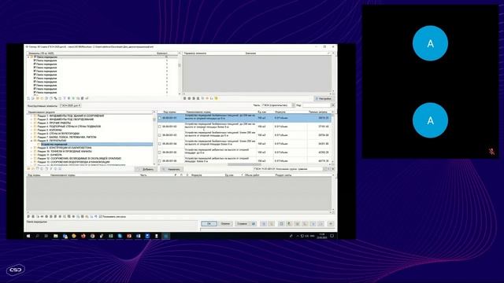Open help with the Справка button
Screen dimensions: 504x283
(242, 223)
